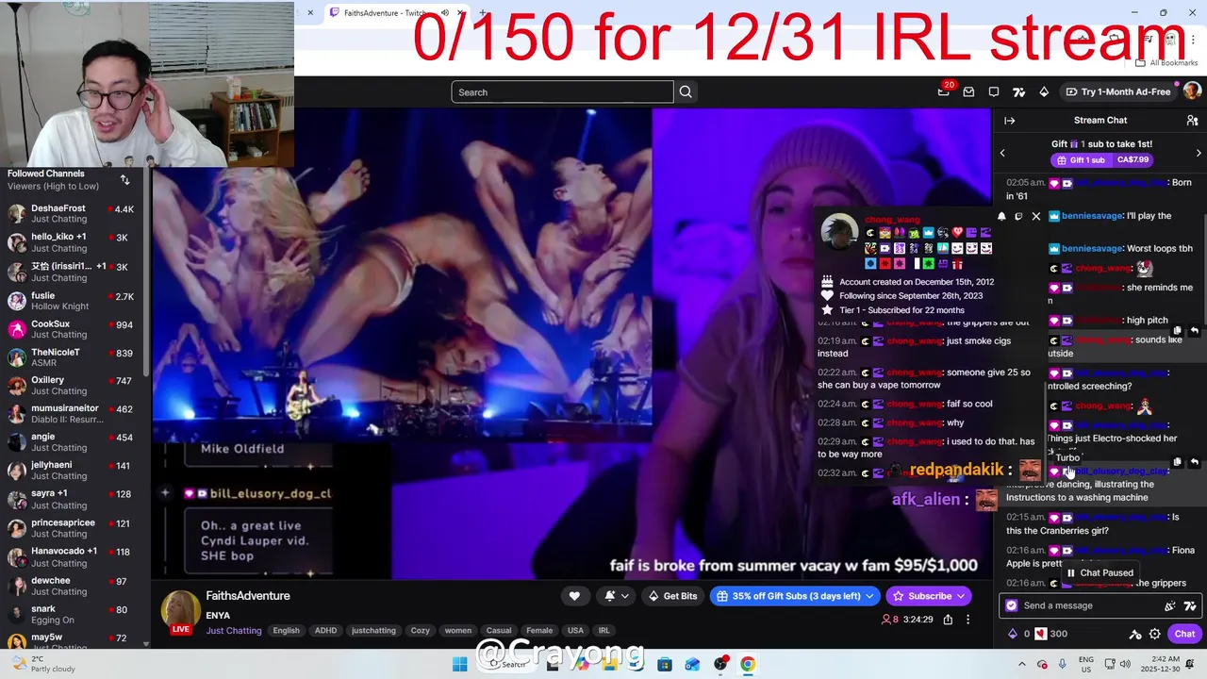The image size is (1207, 679).
Task: Resume chat via Chat Paused indicator
Action: tap(1100, 572)
